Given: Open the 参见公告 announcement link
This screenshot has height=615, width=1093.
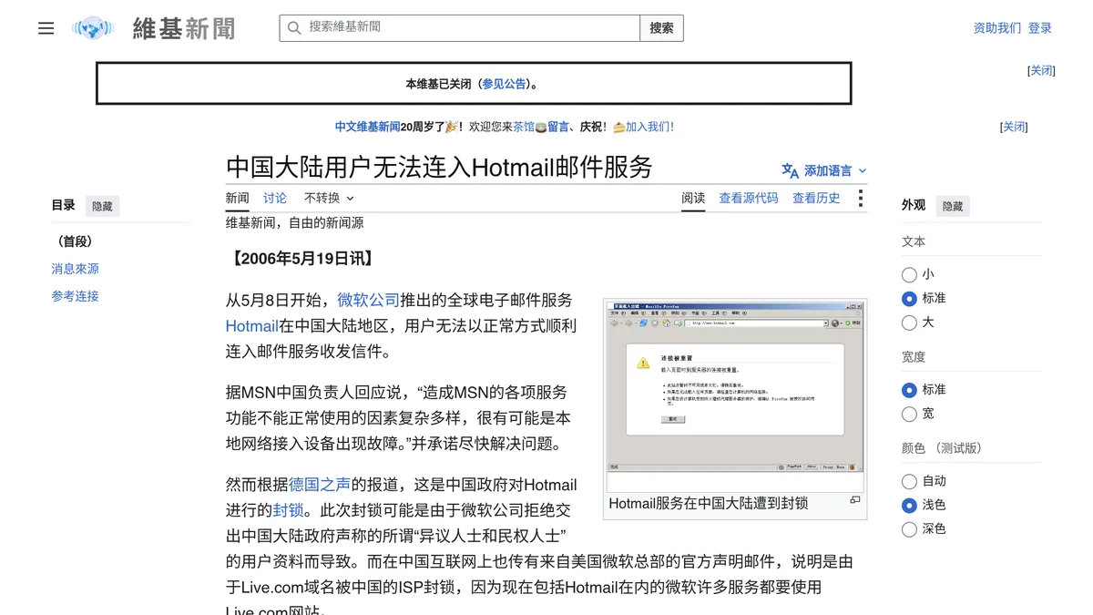Looking at the screenshot, I should (x=504, y=84).
